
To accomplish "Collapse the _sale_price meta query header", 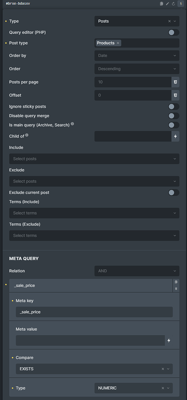I will (x=91, y=286).
